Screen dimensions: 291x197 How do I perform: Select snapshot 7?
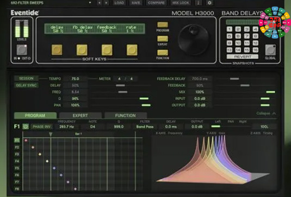[x=246, y=36]
